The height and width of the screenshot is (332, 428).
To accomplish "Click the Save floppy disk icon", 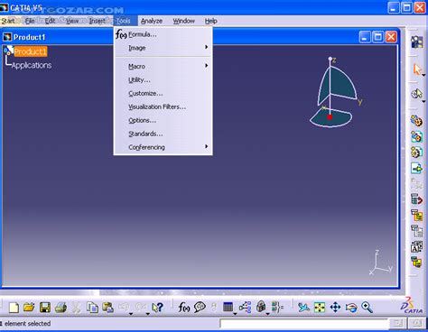I will pyautogui.click(x=45, y=308).
